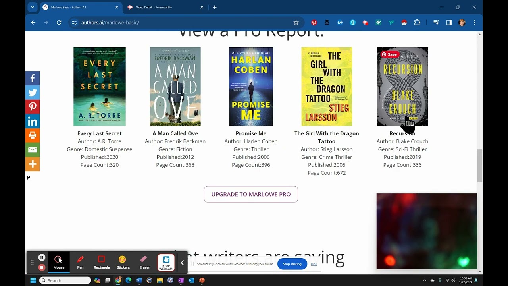
Task: Open Every Last Secret book cover
Action: 100,87
